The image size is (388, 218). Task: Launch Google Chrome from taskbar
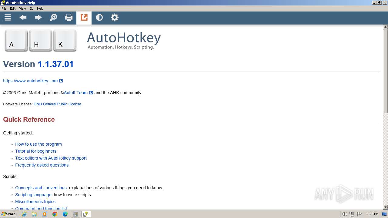[x=55, y=214]
